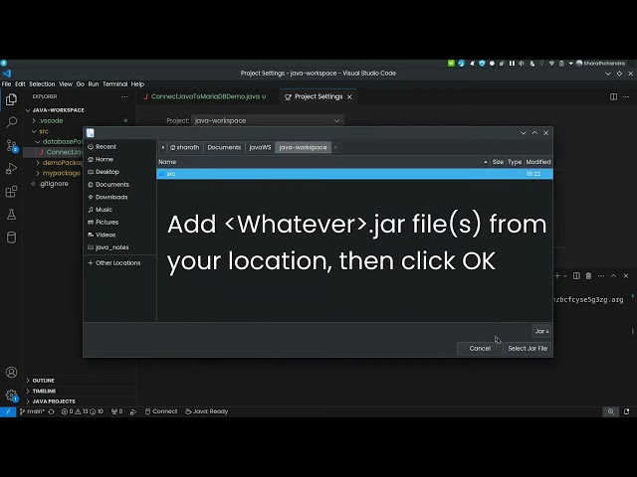This screenshot has width=637, height=477.
Task: Open the Edit menu
Action: (20, 84)
